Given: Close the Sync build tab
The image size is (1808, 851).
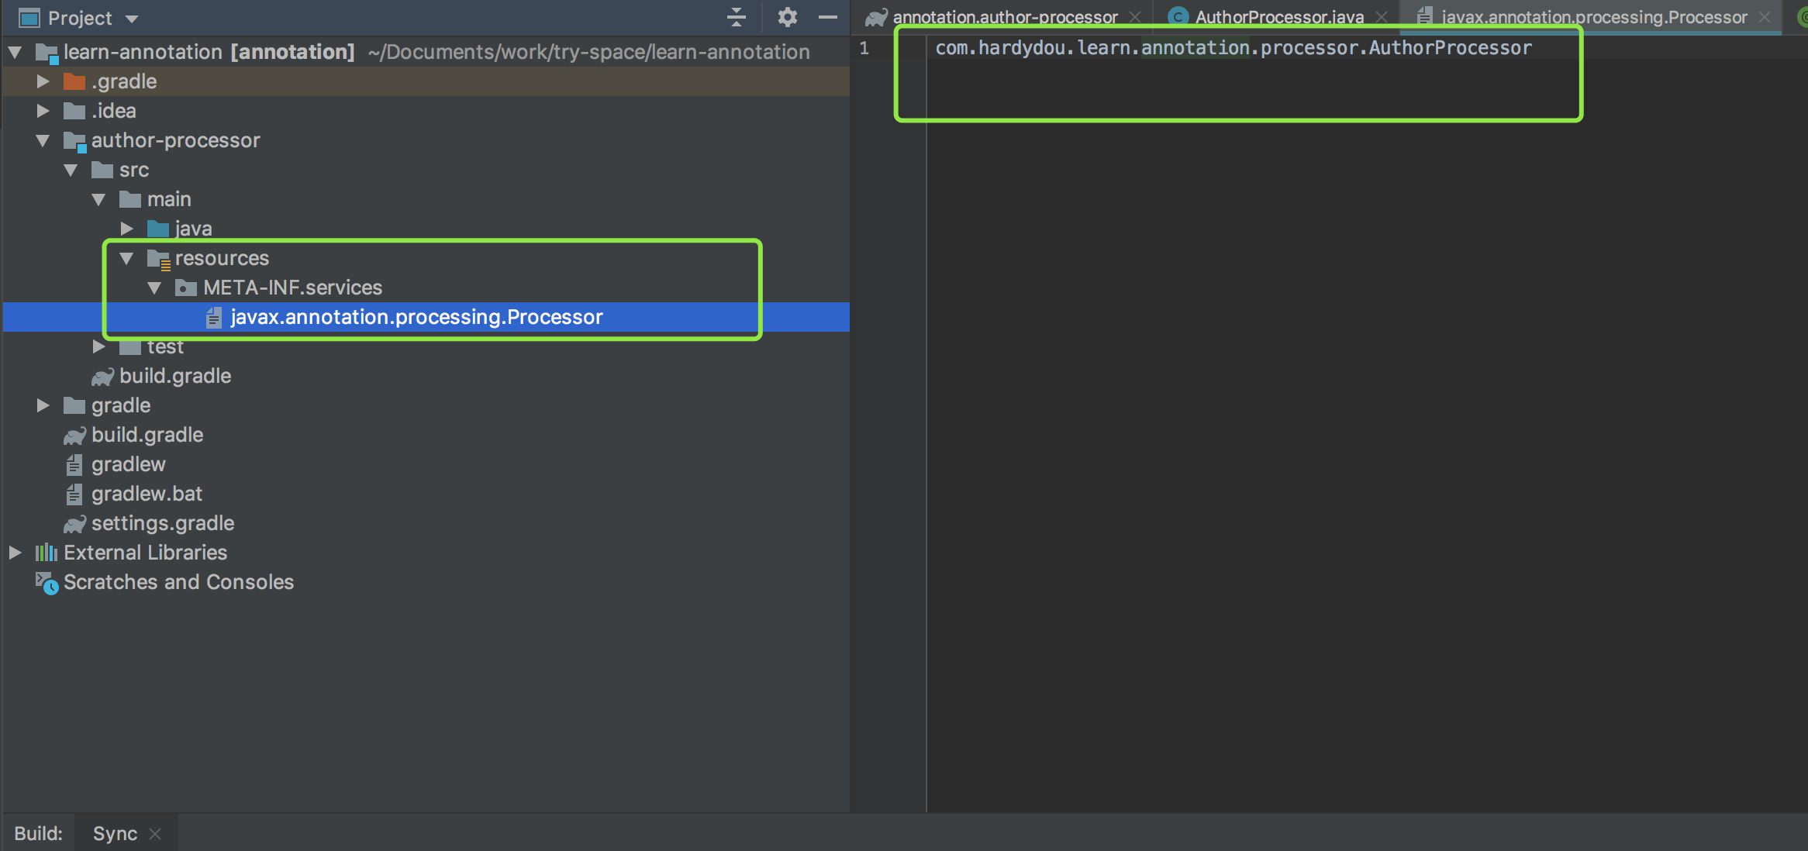Looking at the screenshot, I should 155,833.
